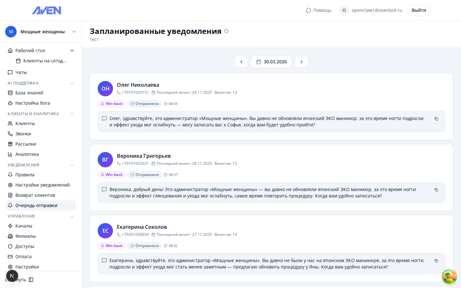Click the info icon beside Запланированные уведомления
The height and width of the screenshot is (288, 461).
pyautogui.click(x=226, y=31)
